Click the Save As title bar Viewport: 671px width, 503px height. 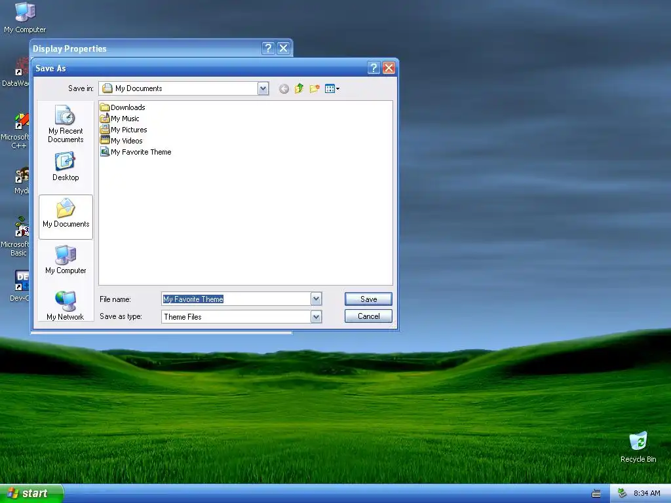tap(199, 68)
